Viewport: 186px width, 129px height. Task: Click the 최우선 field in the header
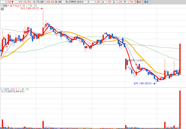[x=80, y=2]
